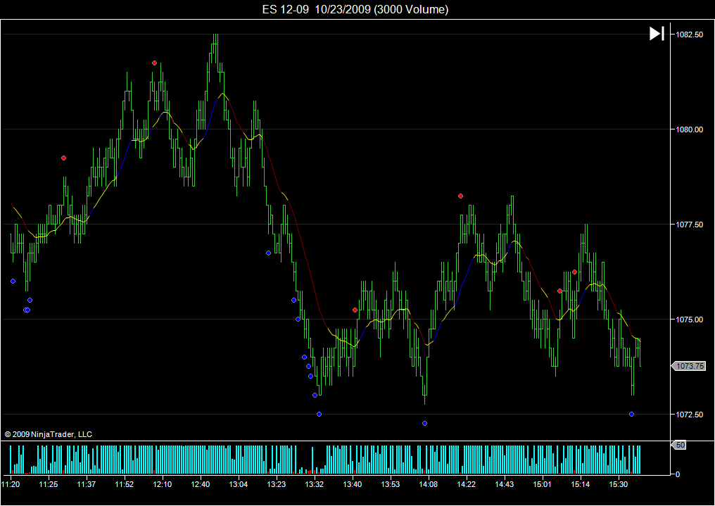Image resolution: width=715 pixels, height=506 pixels.
Task: Click the 1077.50 price axis label
Action: click(688, 224)
